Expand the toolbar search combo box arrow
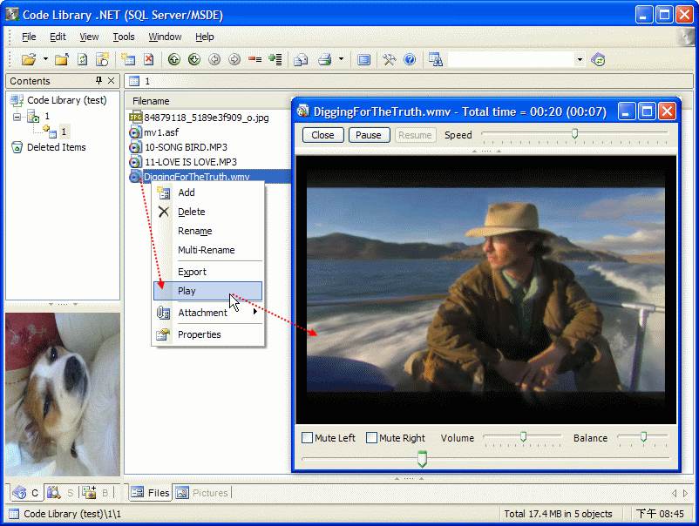This screenshot has height=526, width=699. [x=580, y=59]
